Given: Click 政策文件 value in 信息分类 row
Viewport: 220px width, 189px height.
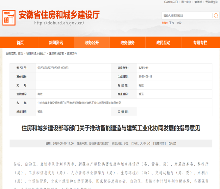Looking at the screenshot, I should click(x=143, y=68).
